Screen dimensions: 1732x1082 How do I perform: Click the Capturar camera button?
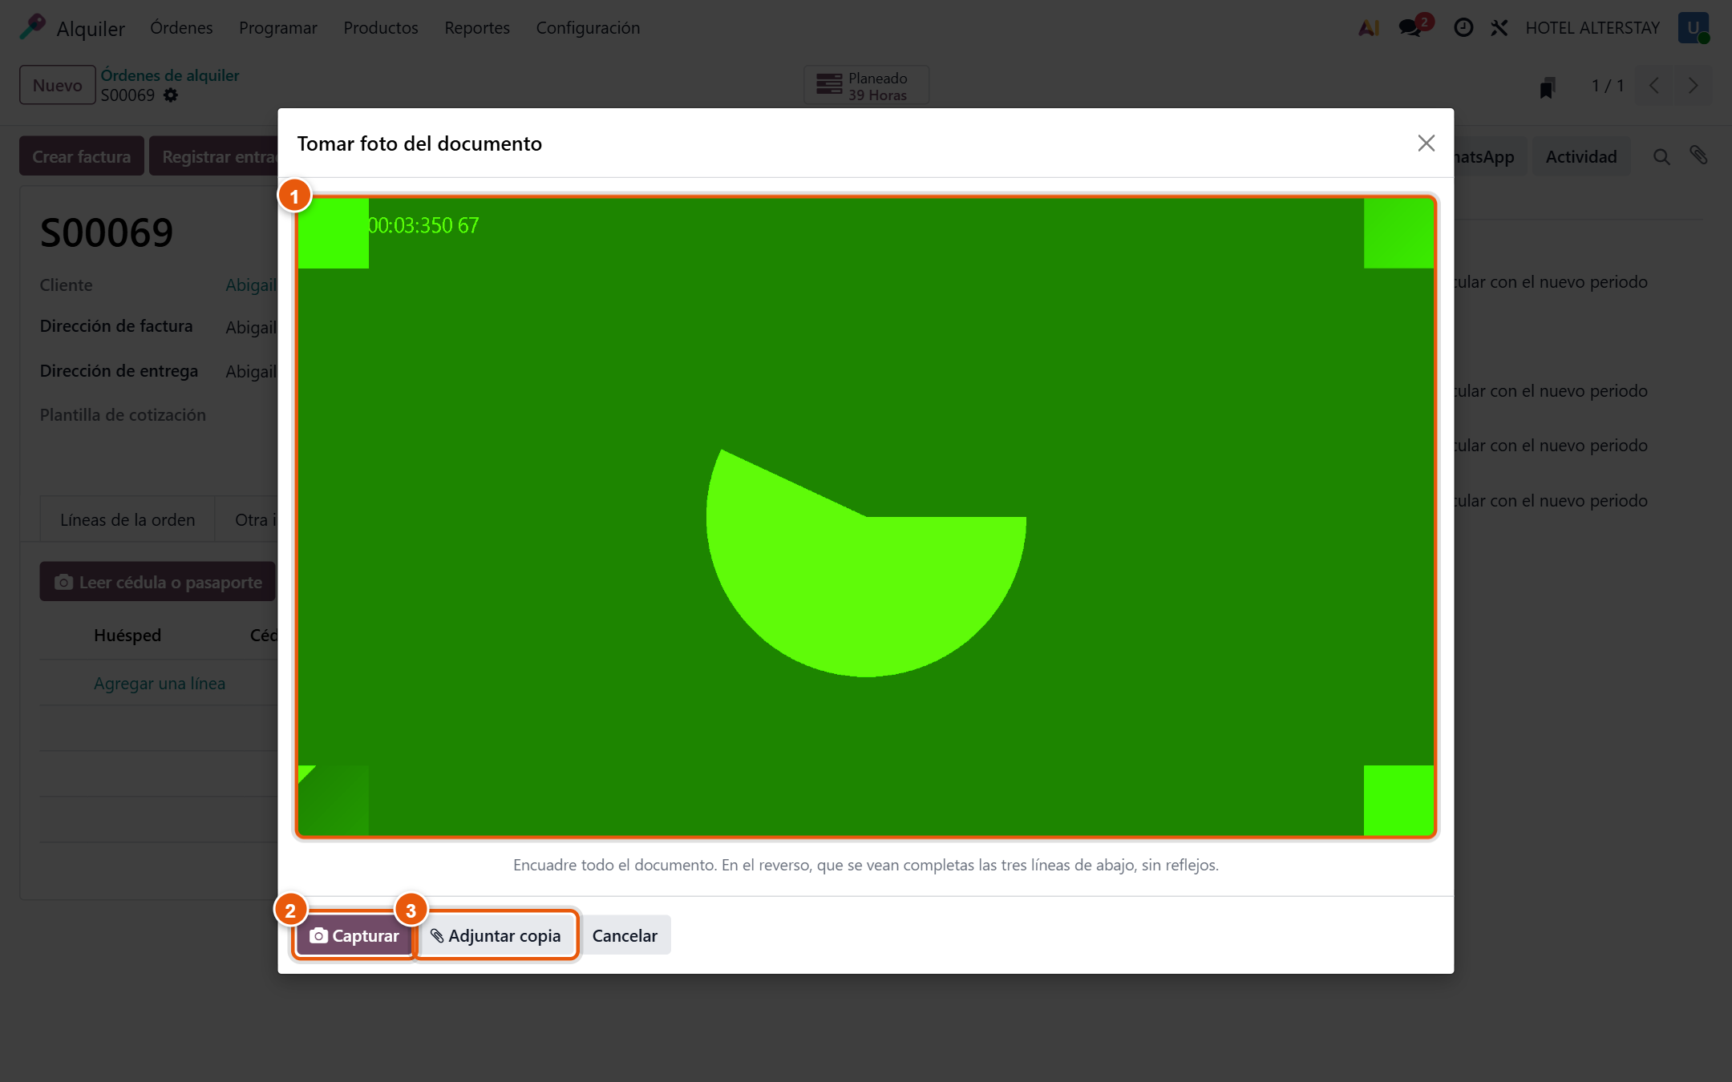(354, 935)
